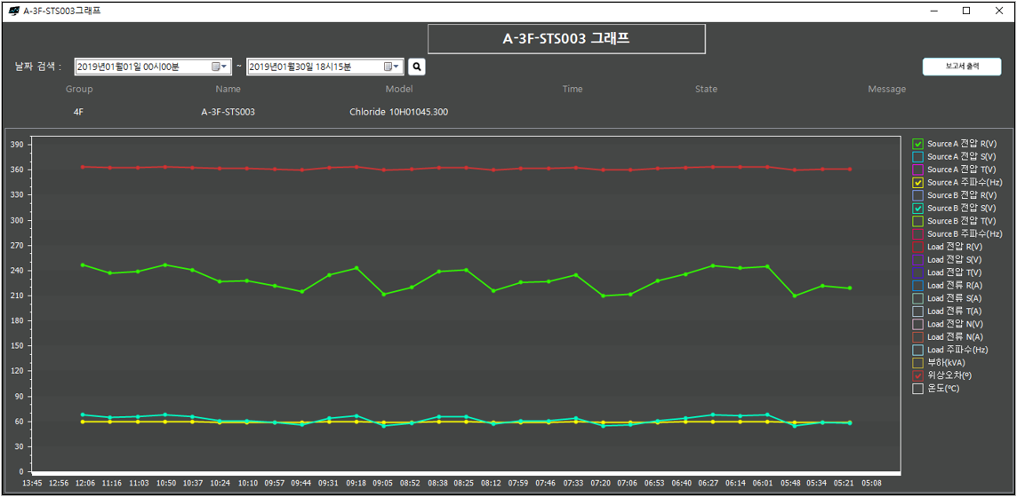1017x497 pixels.
Task: Click the magnifier search icon button
Action: click(417, 67)
